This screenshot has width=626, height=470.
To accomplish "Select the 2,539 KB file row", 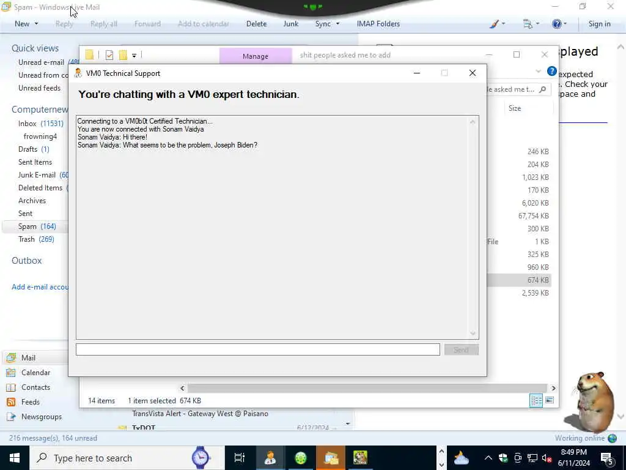I will click(x=519, y=293).
